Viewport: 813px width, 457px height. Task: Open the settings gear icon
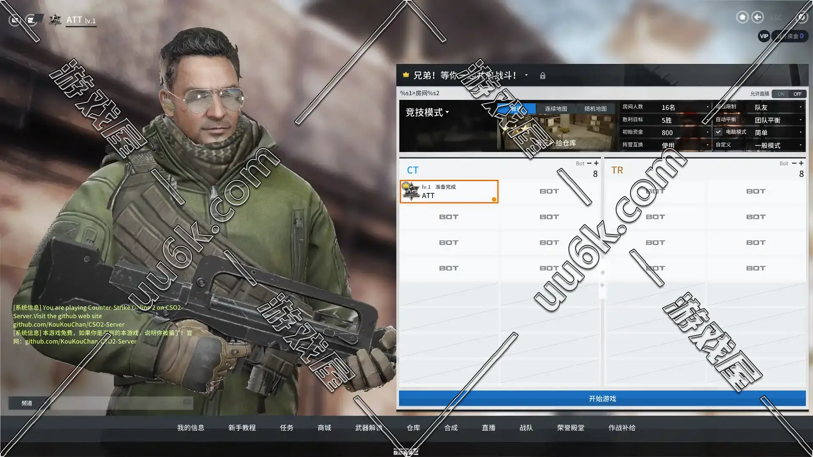point(801,17)
